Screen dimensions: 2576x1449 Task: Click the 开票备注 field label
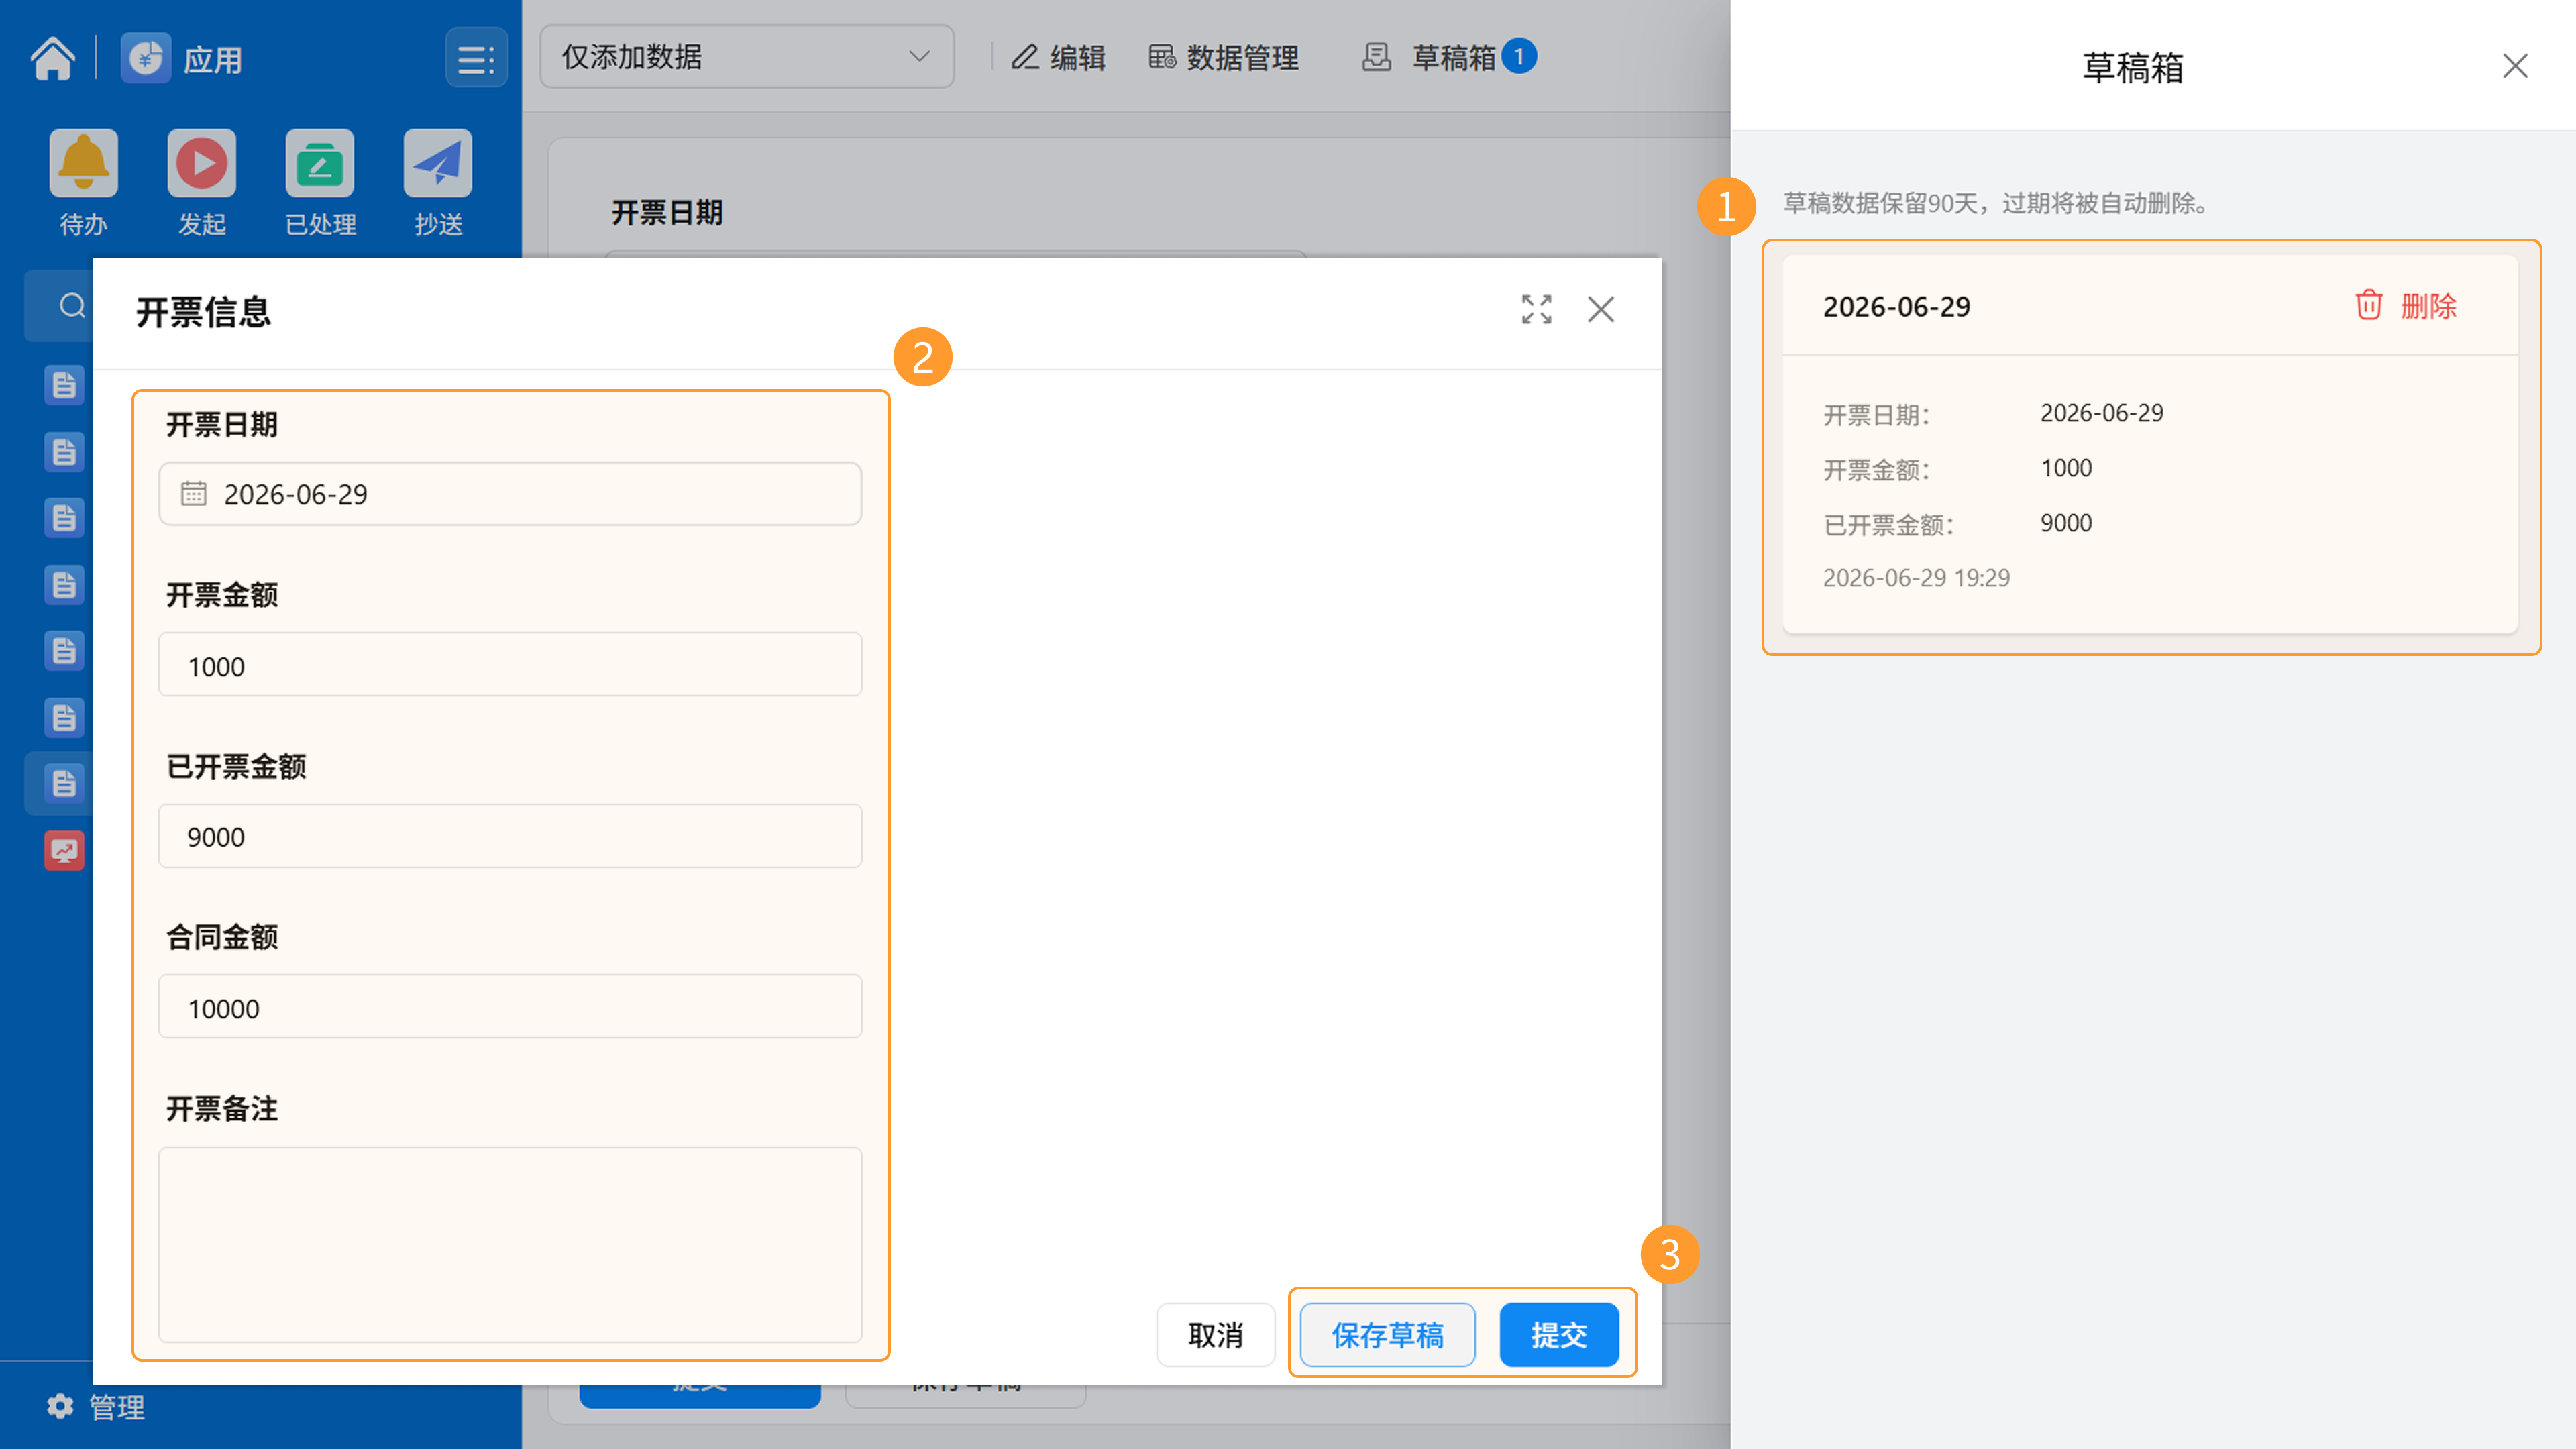coord(222,1108)
